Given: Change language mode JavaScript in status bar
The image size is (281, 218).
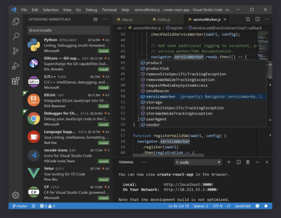Looking at the screenshot, I should pyautogui.click(x=243, y=206).
